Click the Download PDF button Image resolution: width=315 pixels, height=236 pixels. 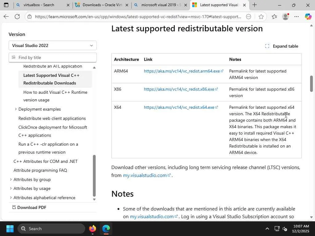coord(29,207)
